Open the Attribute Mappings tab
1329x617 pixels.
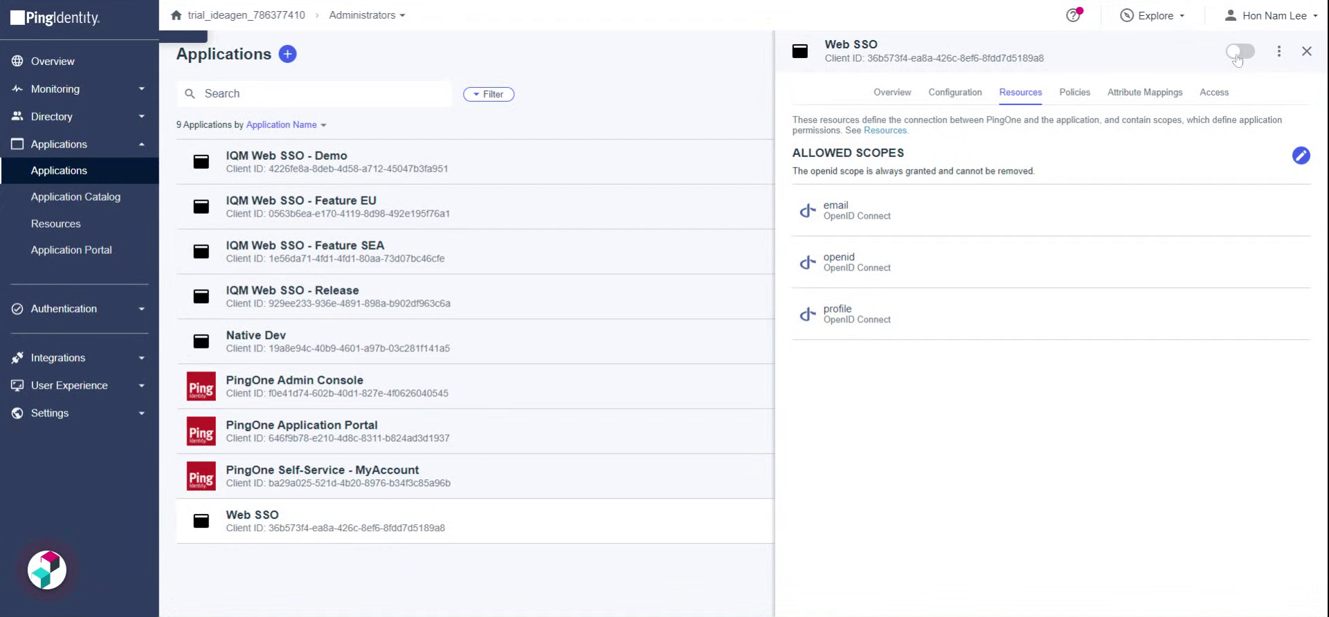tap(1145, 92)
